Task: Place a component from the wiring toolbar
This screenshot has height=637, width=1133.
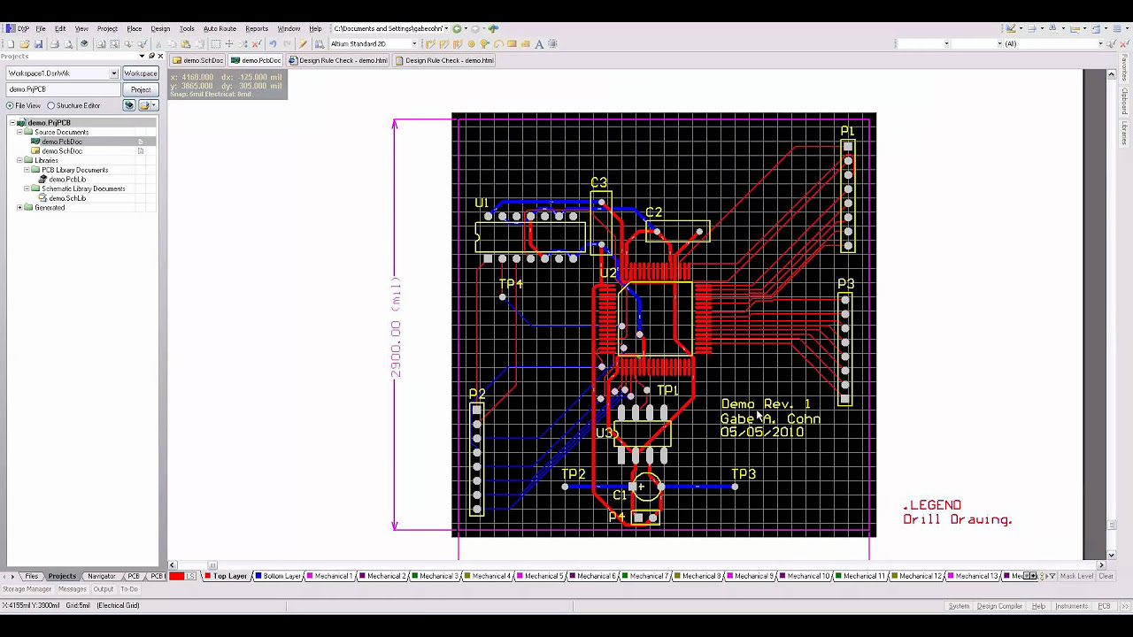Action: [x=552, y=43]
